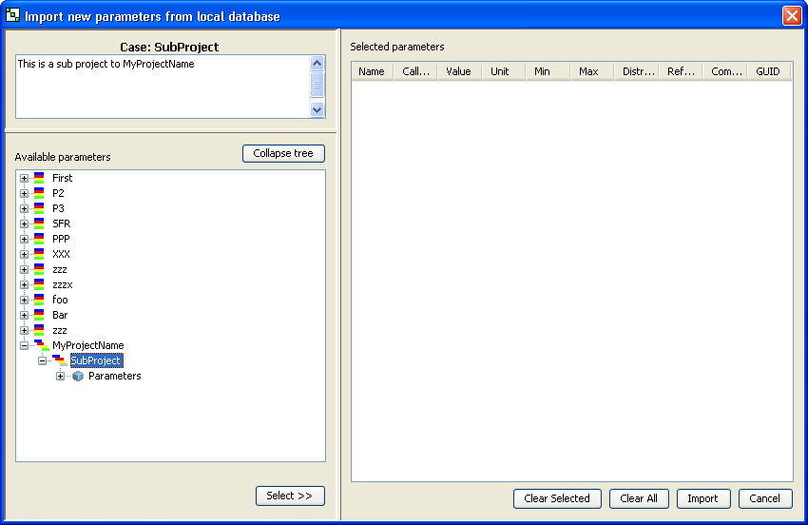Click the Value column header

[x=460, y=71]
